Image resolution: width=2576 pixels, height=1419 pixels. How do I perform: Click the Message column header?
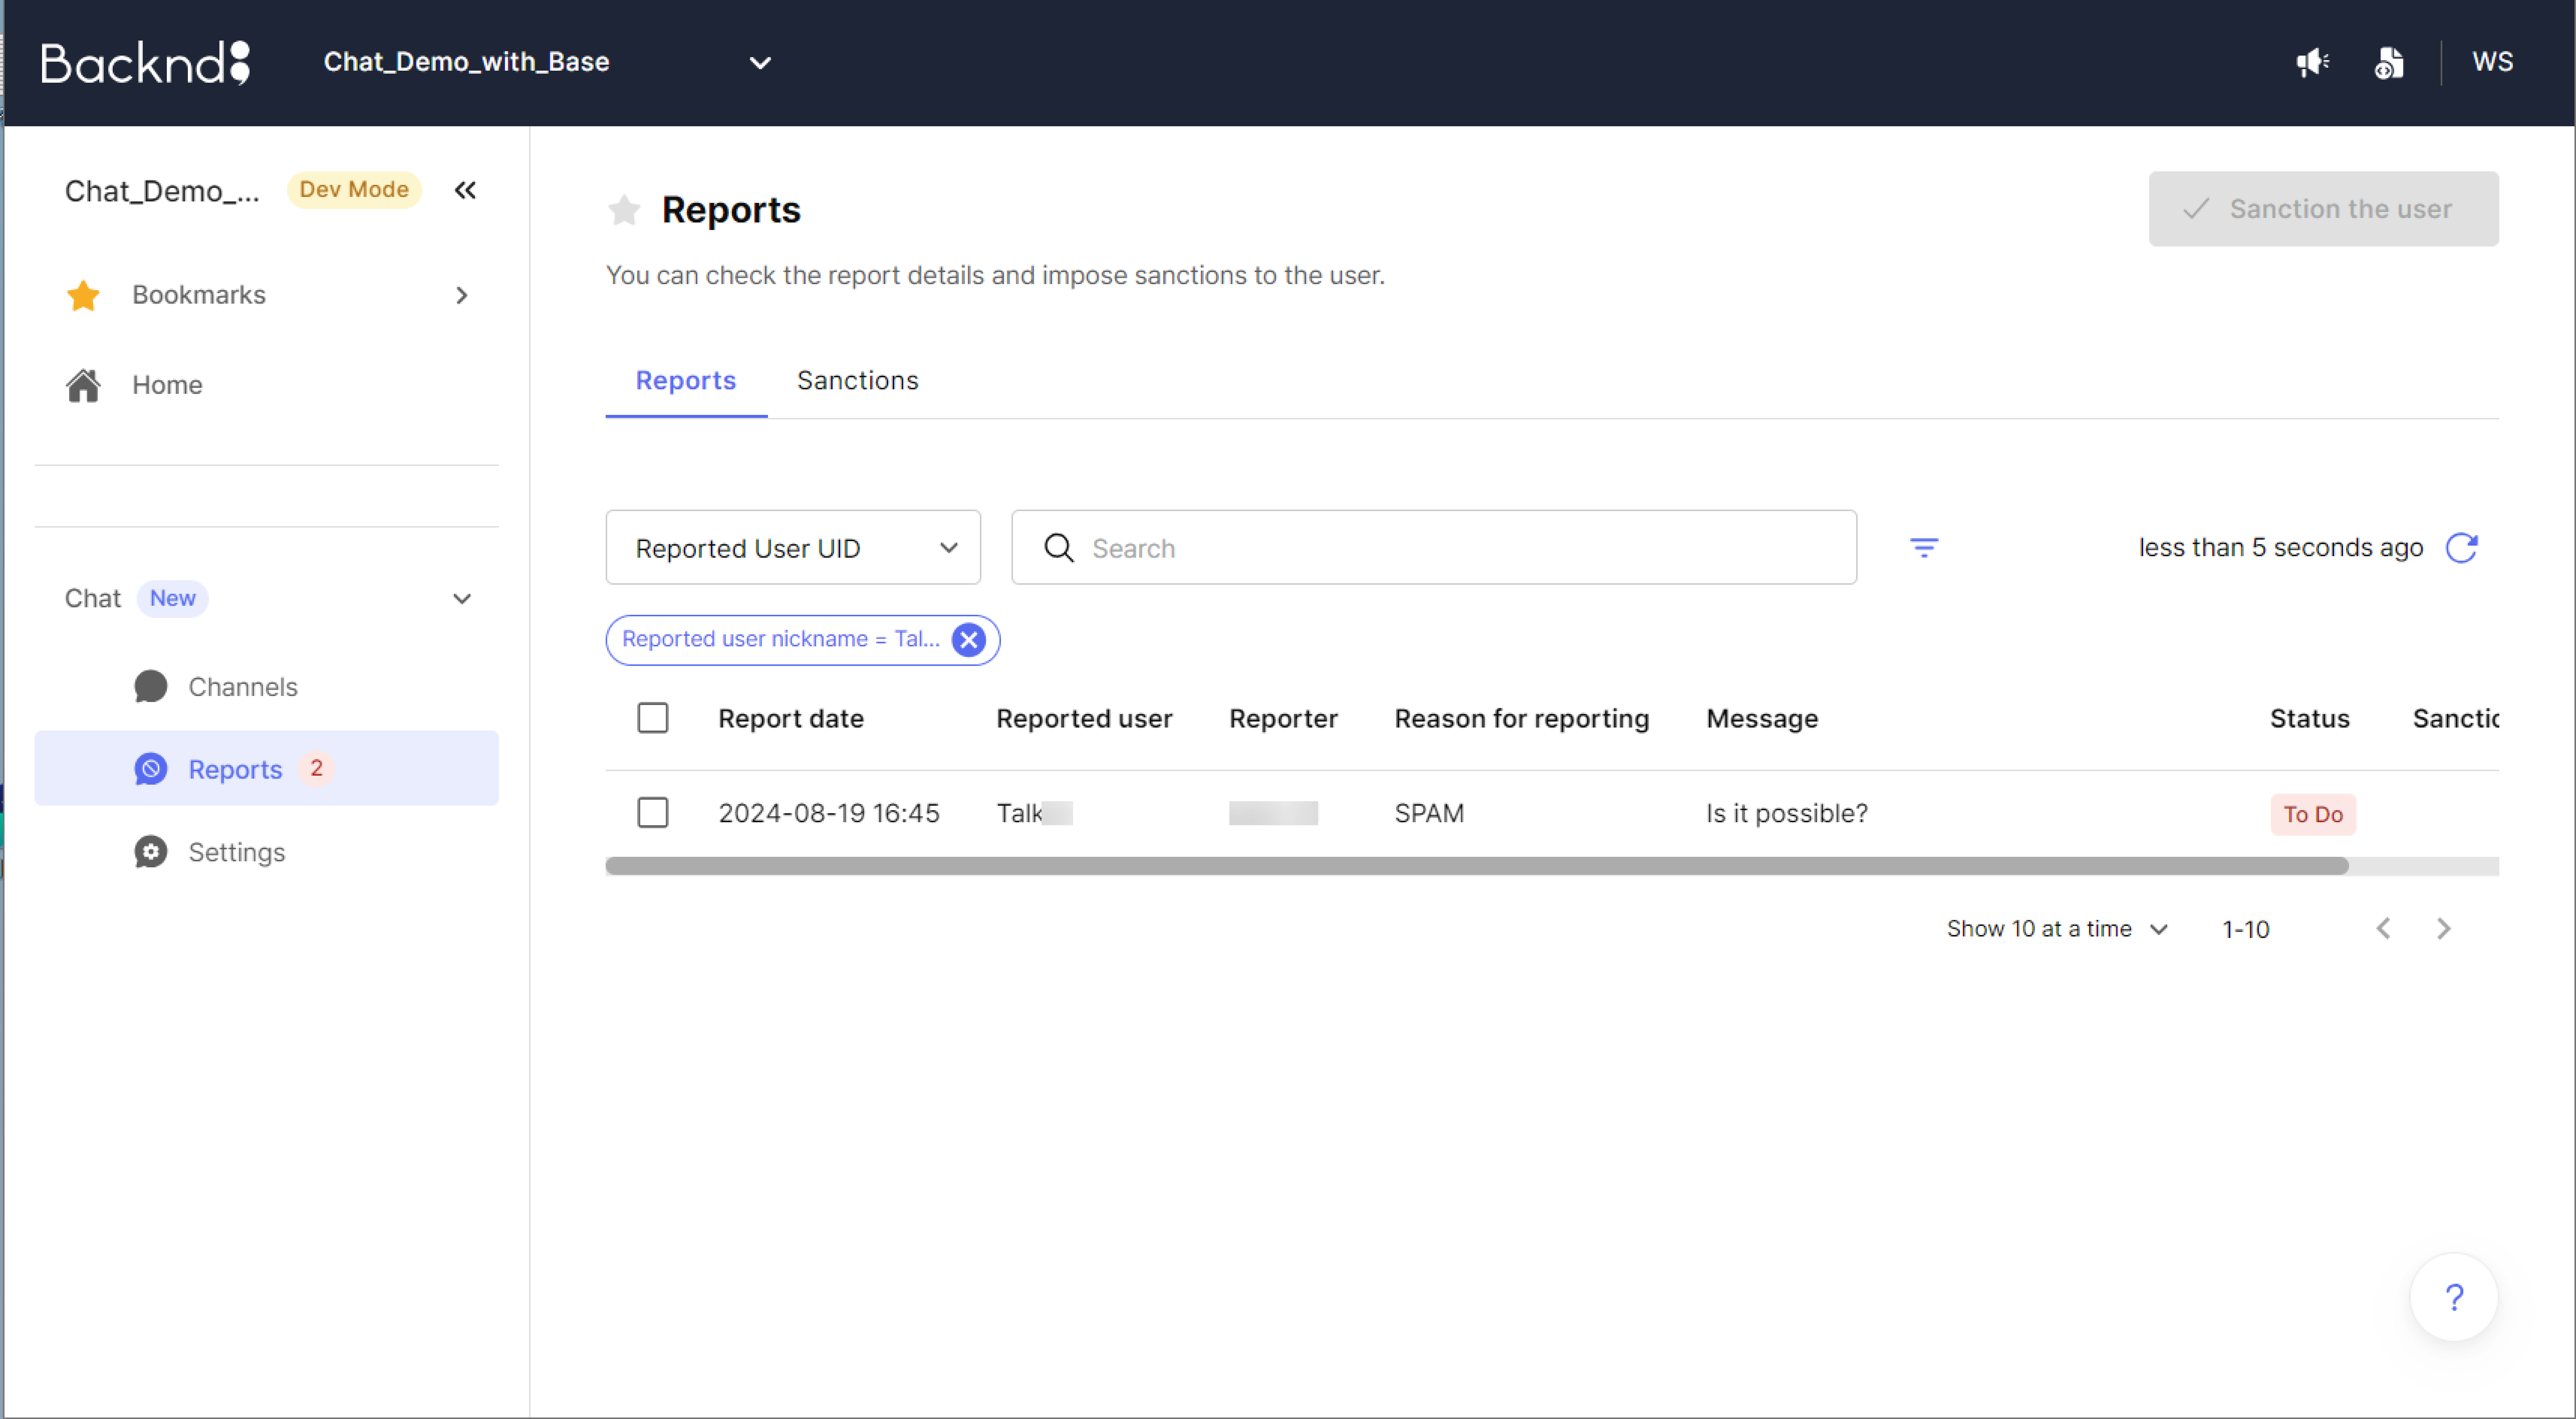tap(1762, 719)
